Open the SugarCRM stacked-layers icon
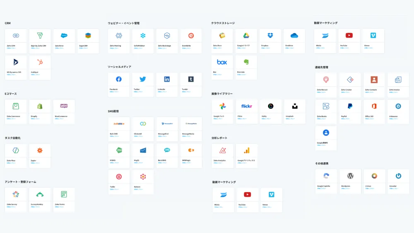This screenshot has width=414, height=233. [x=88, y=36]
